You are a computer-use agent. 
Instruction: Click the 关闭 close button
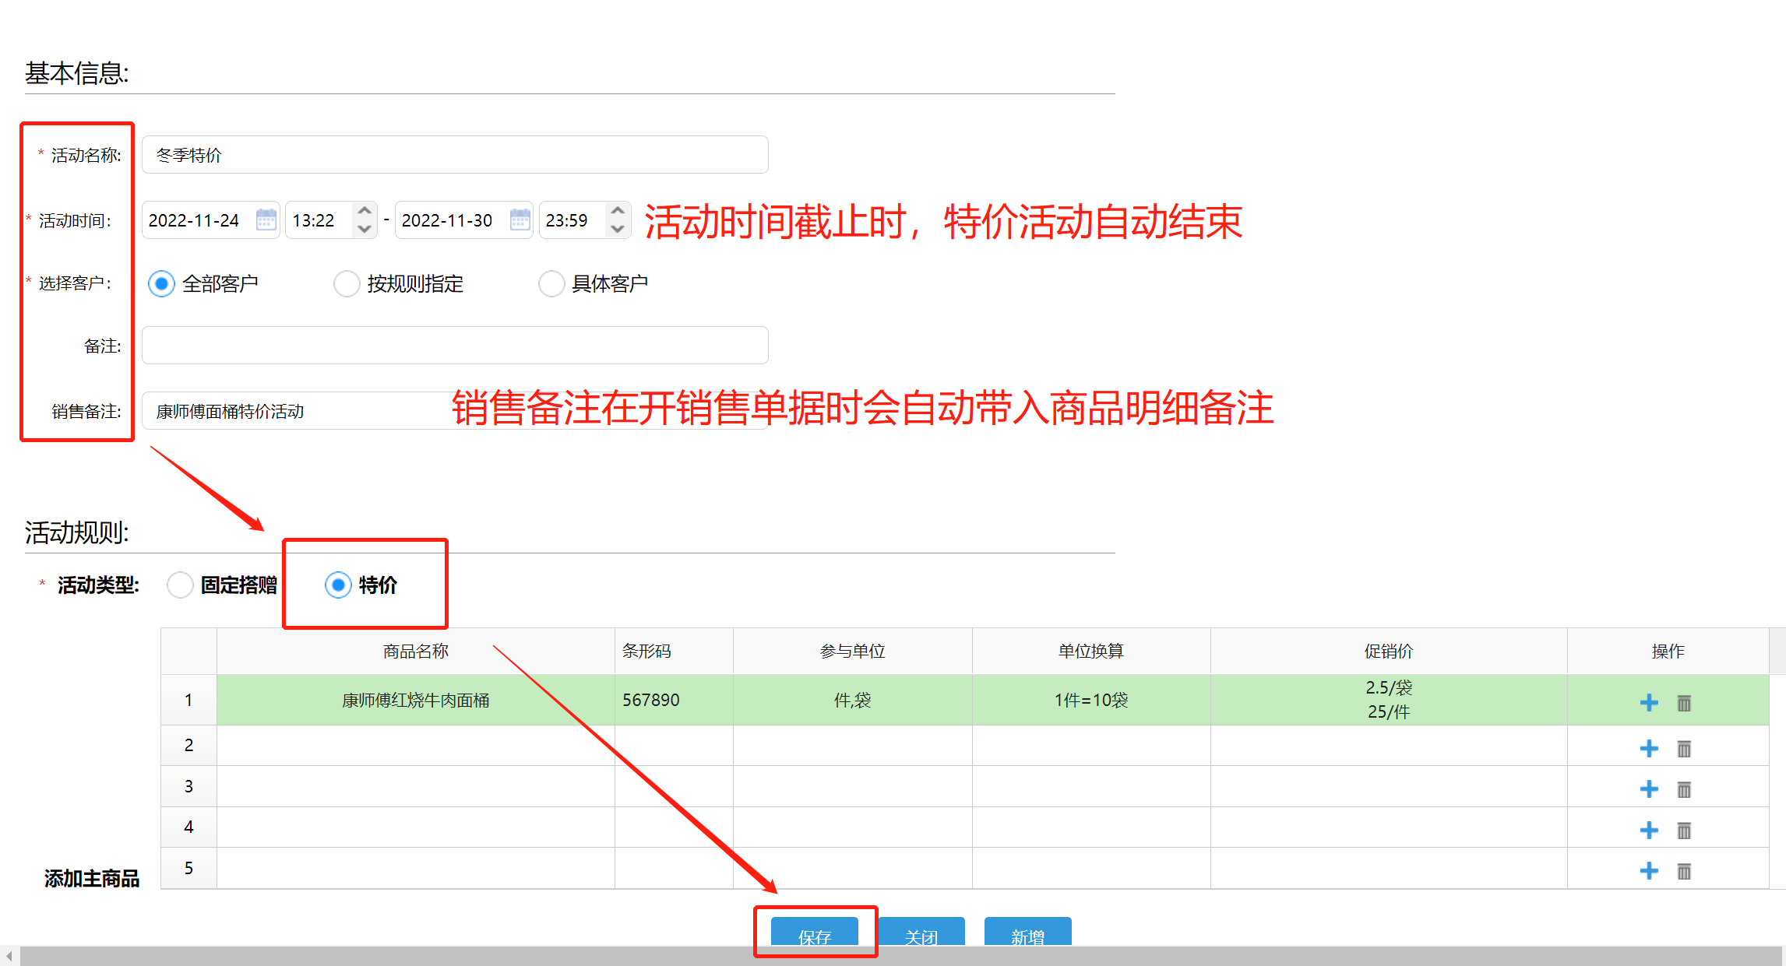[x=921, y=932]
